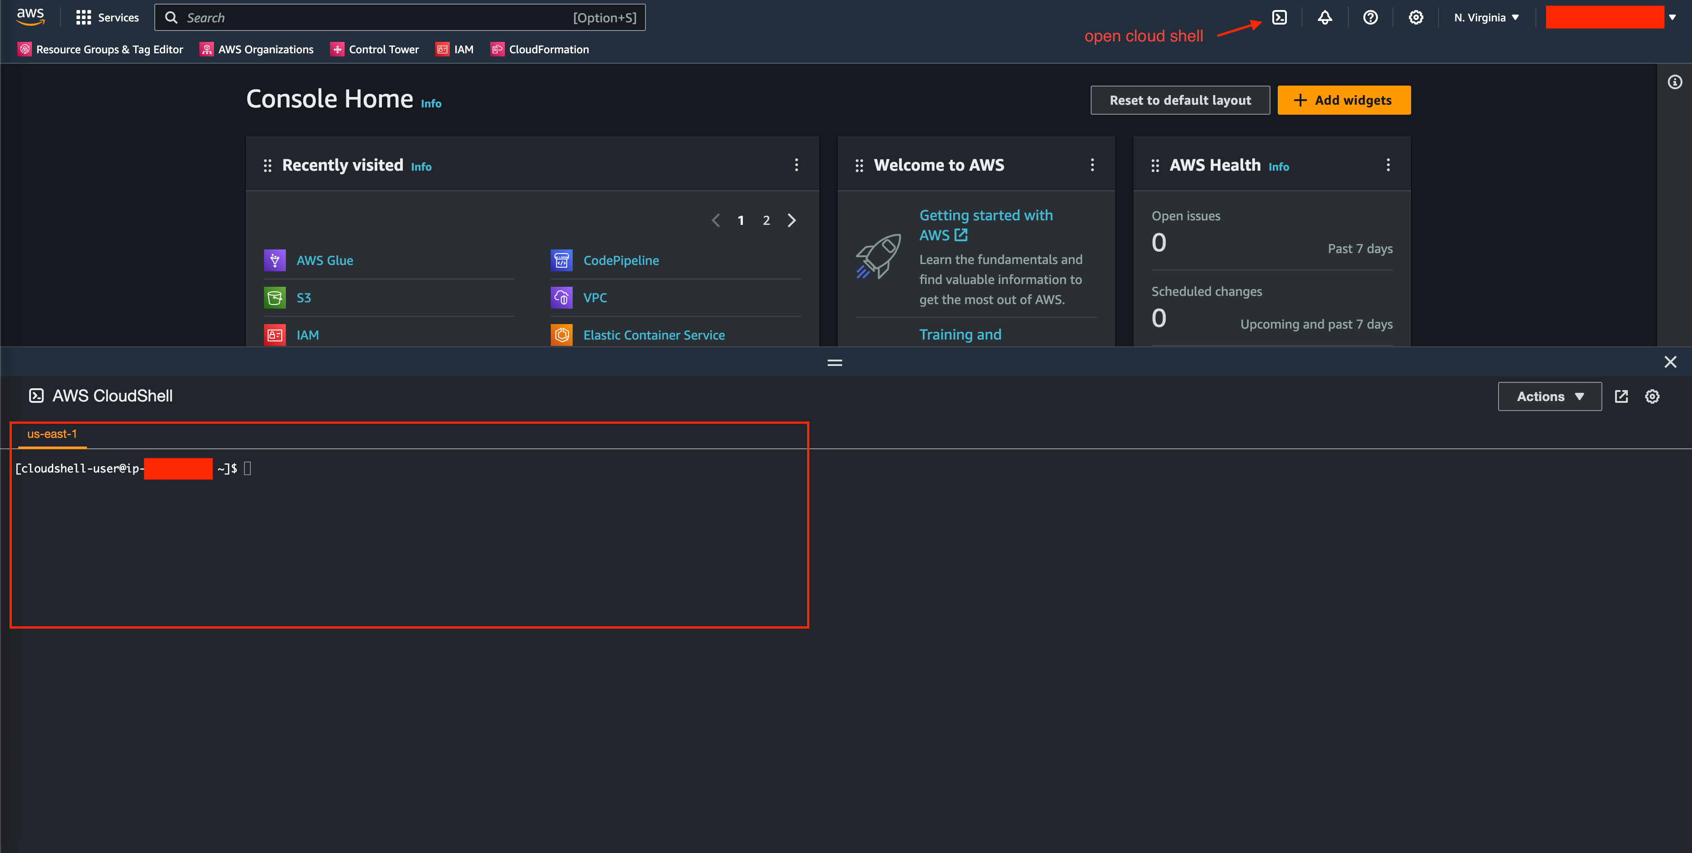This screenshot has width=1692, height=853.
Task: Click the VPC service icon
Action: 562,298
